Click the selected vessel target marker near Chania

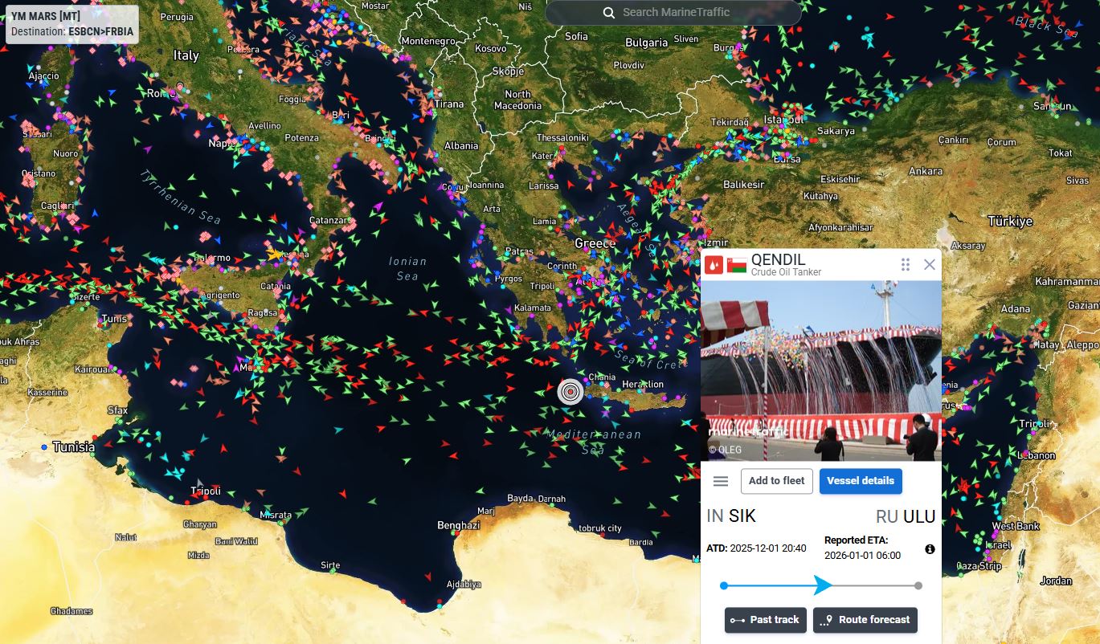coord(570,391)
